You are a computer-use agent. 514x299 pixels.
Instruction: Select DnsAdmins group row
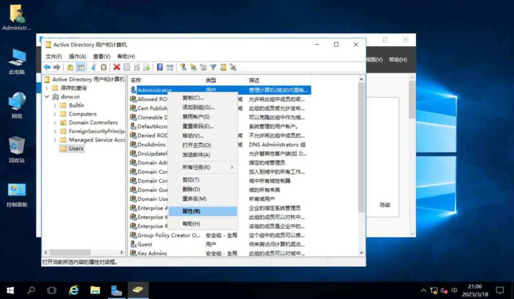point(148,145)
